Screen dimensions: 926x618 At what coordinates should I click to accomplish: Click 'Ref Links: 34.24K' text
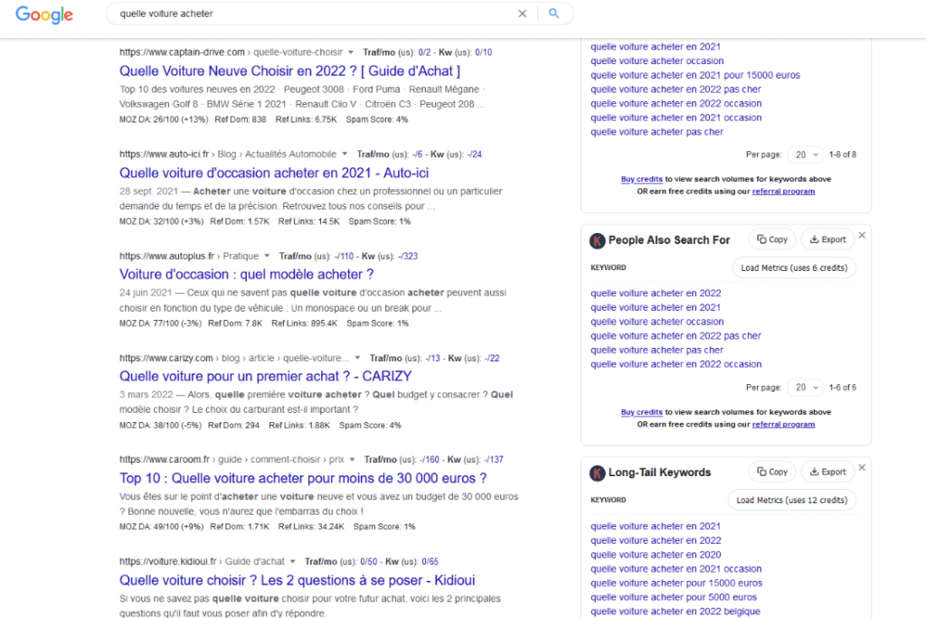coord(311,527)
